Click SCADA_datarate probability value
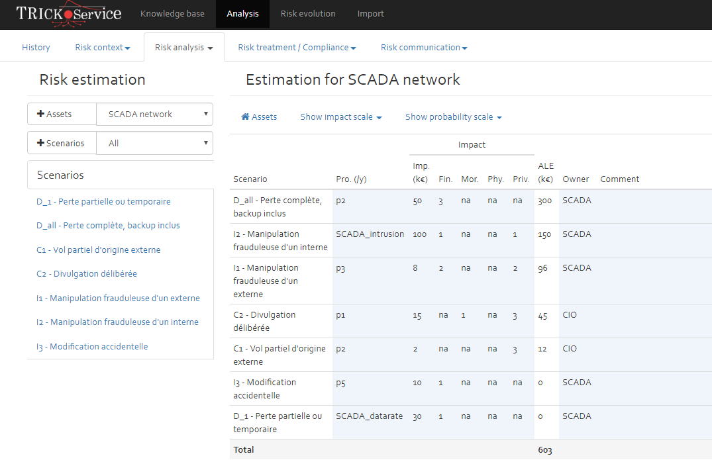This screenshot has height=460, width=712. click(369, 416)
